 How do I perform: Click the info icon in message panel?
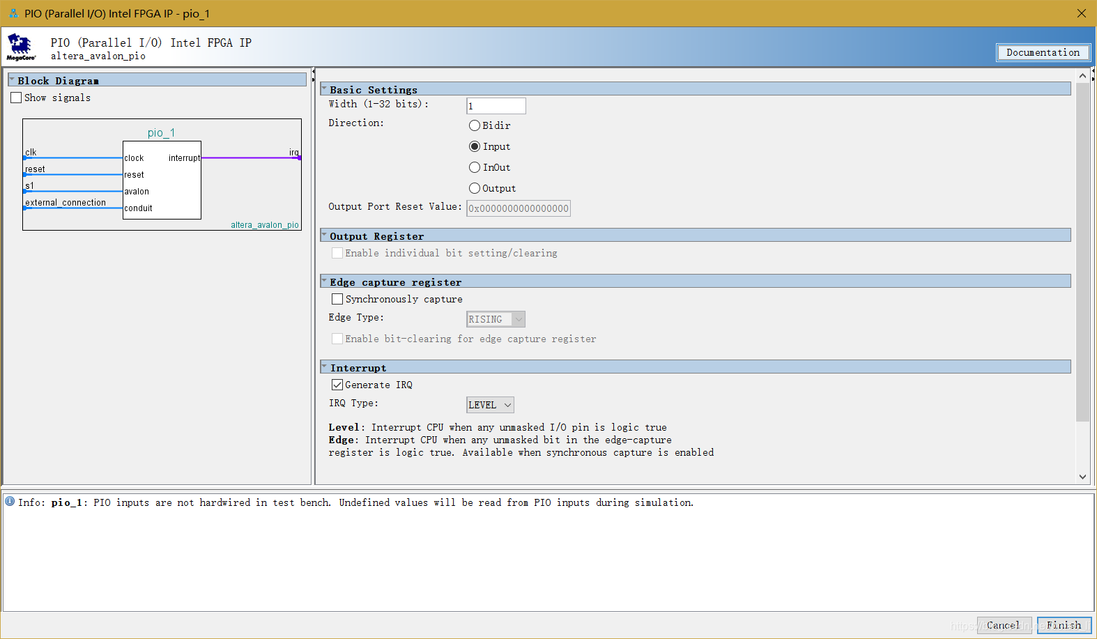coord(10,501)
